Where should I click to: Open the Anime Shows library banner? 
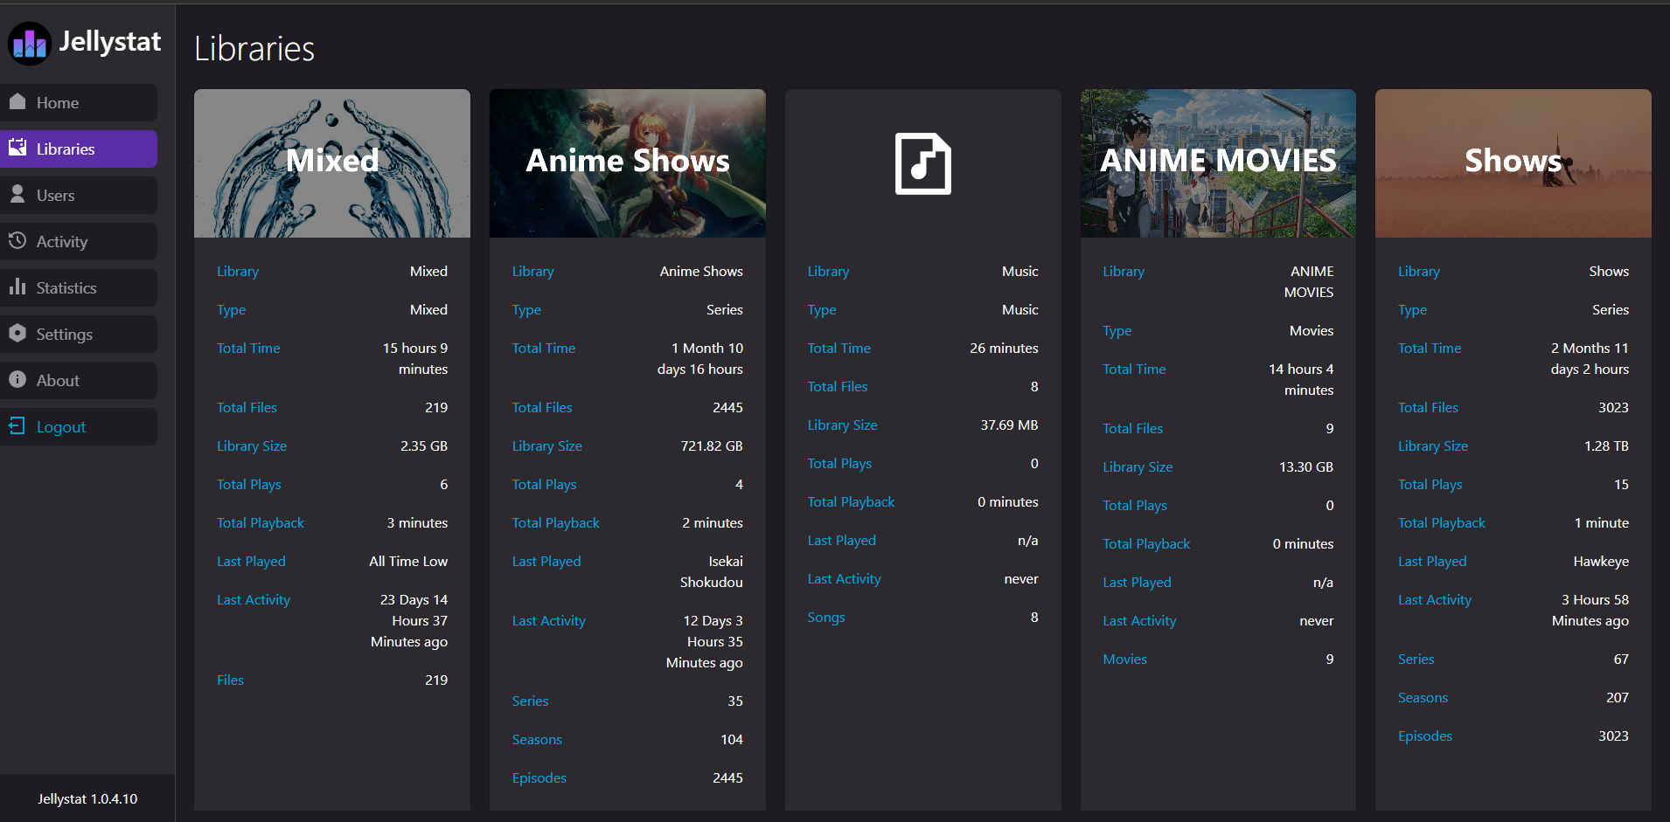627,162
